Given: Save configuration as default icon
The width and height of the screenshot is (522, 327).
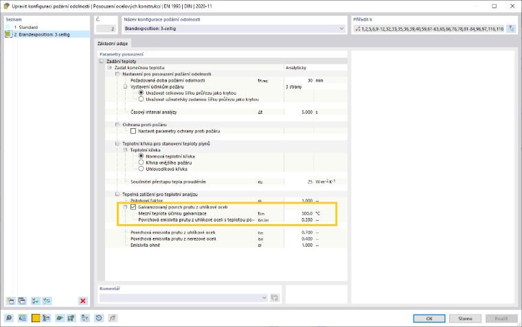Looking at the screenshot, I should pyautogui.click(x=71, y=318).
